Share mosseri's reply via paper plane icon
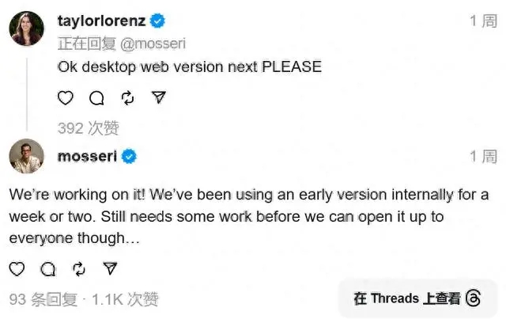 (111, 269)
